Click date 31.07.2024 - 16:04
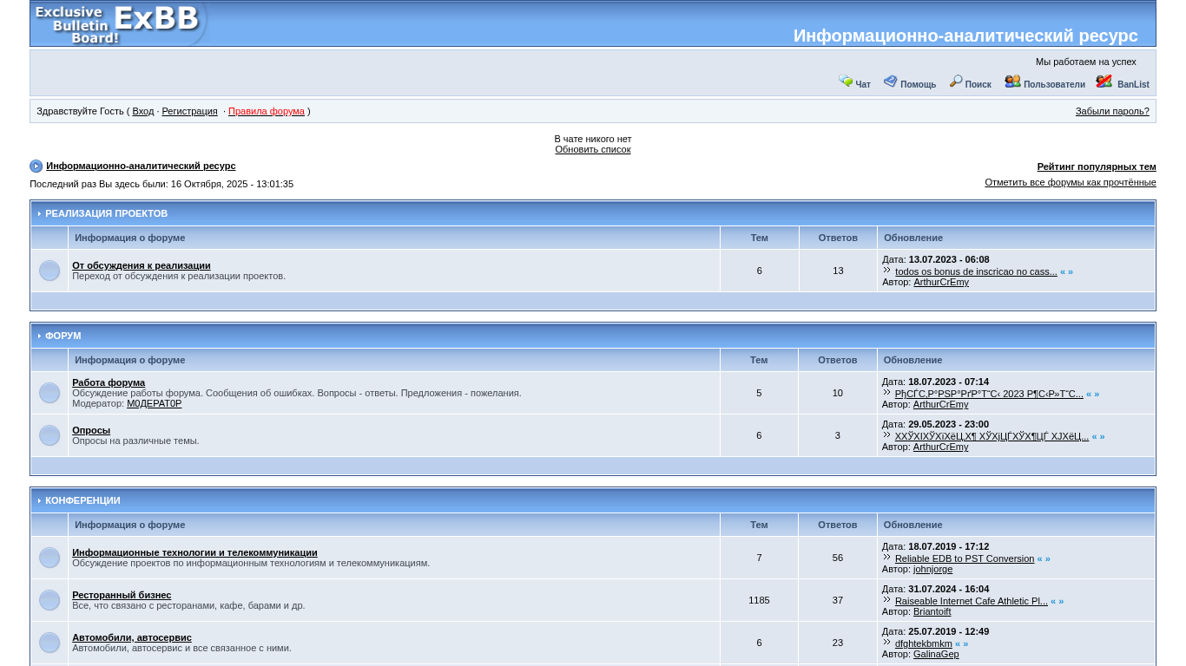The height and width of the screenshot is (666, 1186). coord(948,589)
